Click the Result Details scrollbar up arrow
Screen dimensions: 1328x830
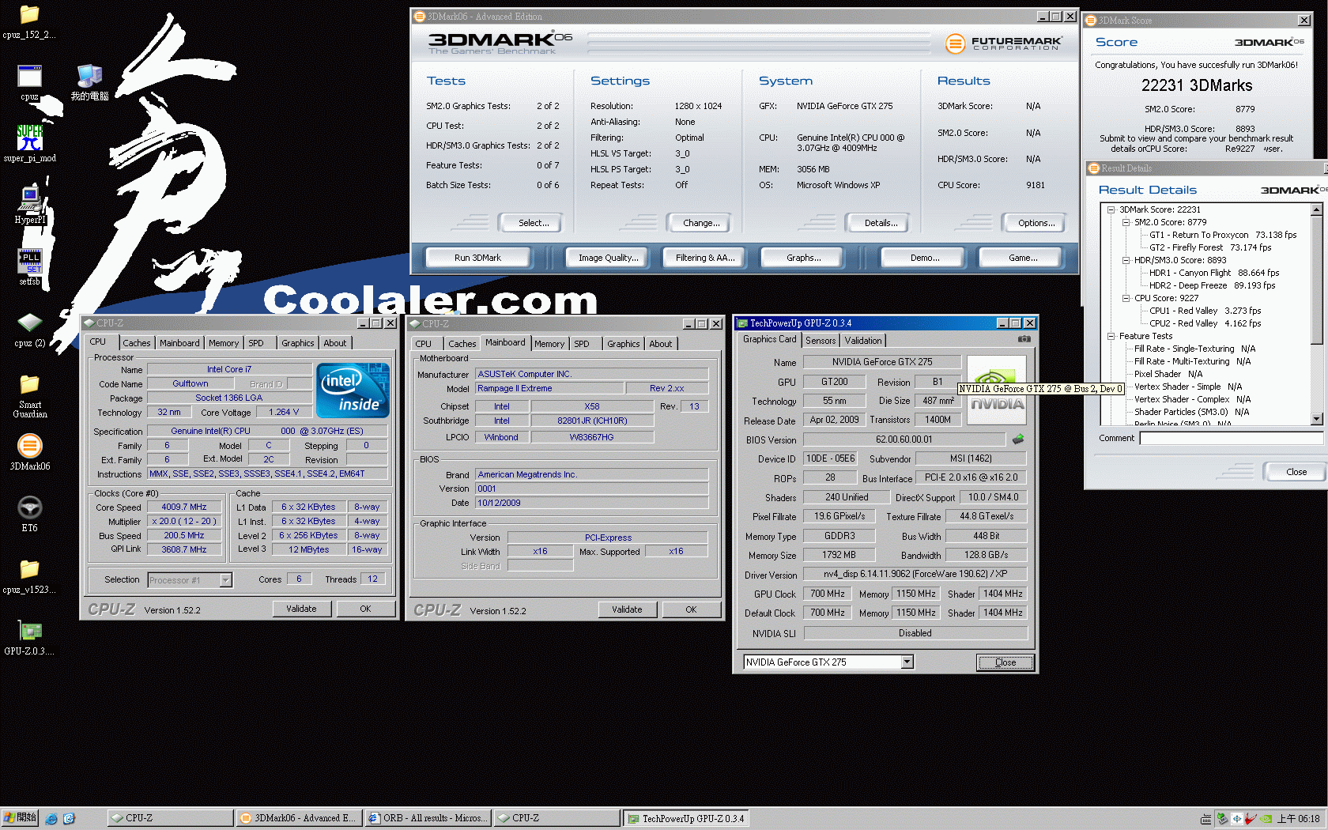pyautogui.click(x=1317, y=209)
